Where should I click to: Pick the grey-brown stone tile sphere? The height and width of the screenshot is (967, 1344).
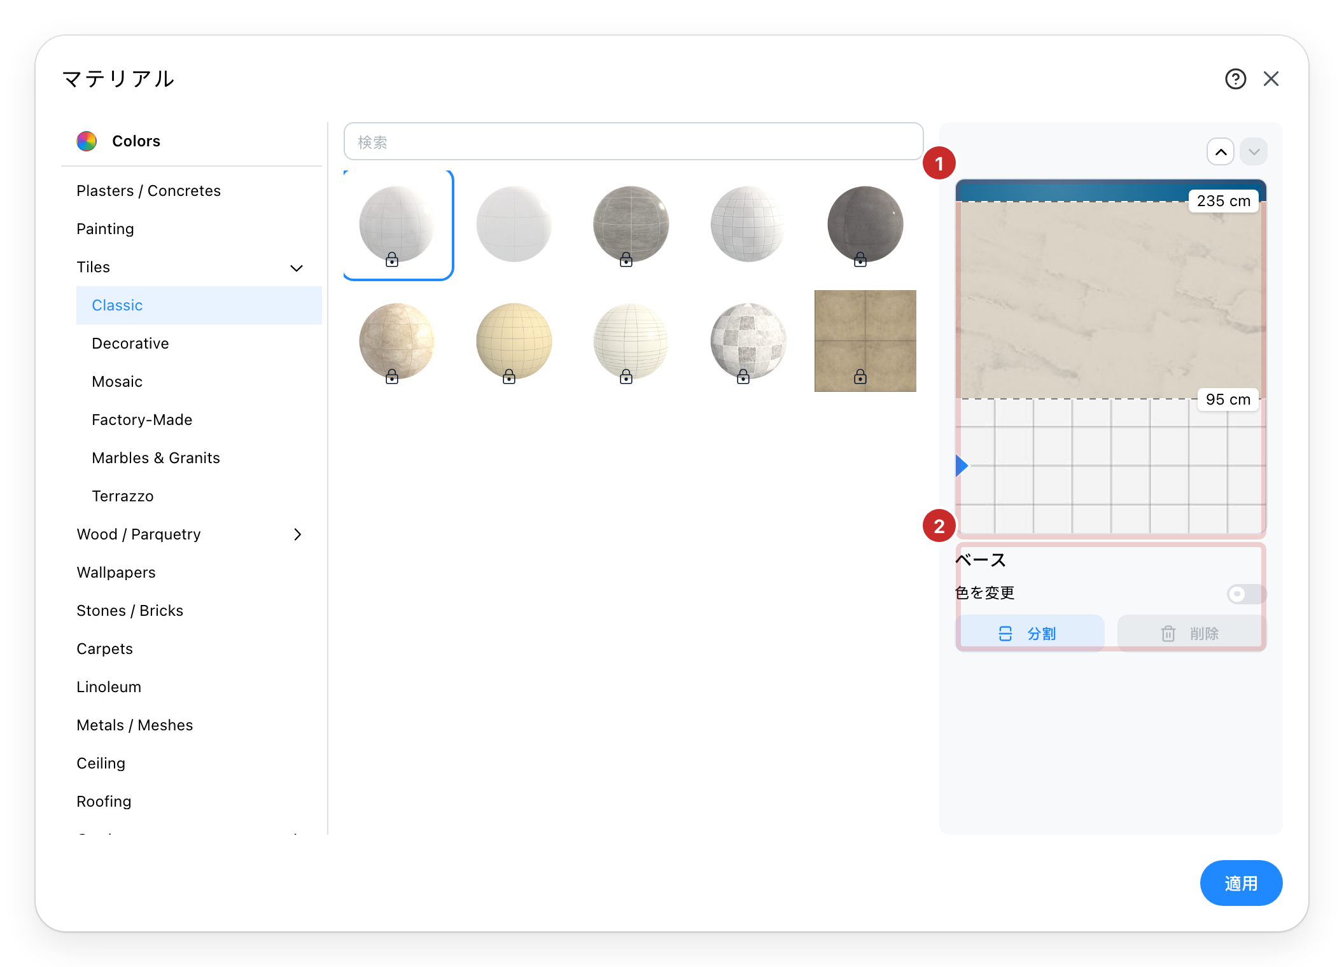631,224
